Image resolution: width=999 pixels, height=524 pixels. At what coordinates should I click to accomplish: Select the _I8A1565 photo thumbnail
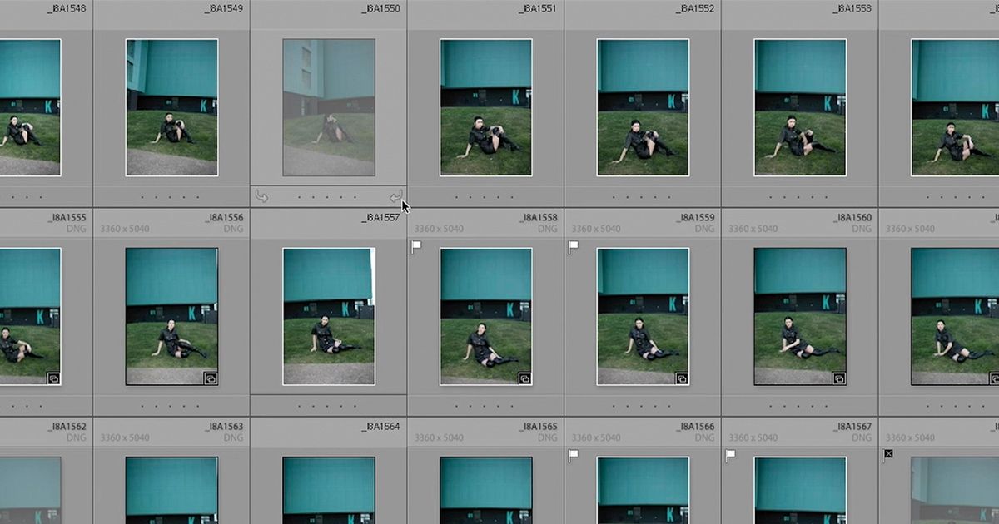coord(486,490)
